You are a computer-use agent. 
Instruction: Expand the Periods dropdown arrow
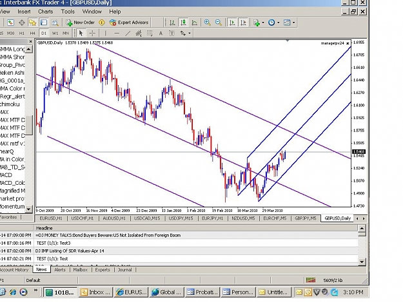pyautogui.click(x=279, y=23)
